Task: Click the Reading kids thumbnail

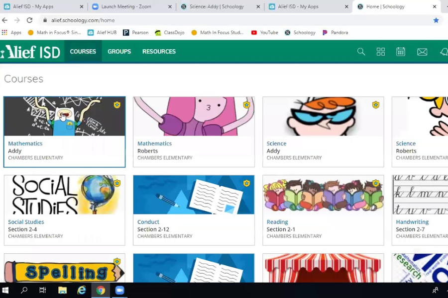Action: (x=323, y=195)
